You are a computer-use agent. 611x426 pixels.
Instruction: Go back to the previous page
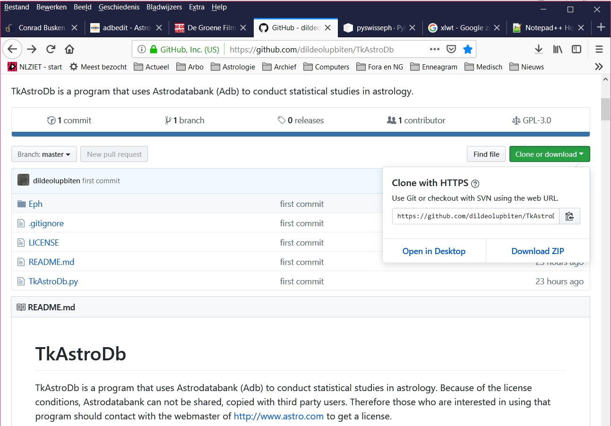(12, 49)
